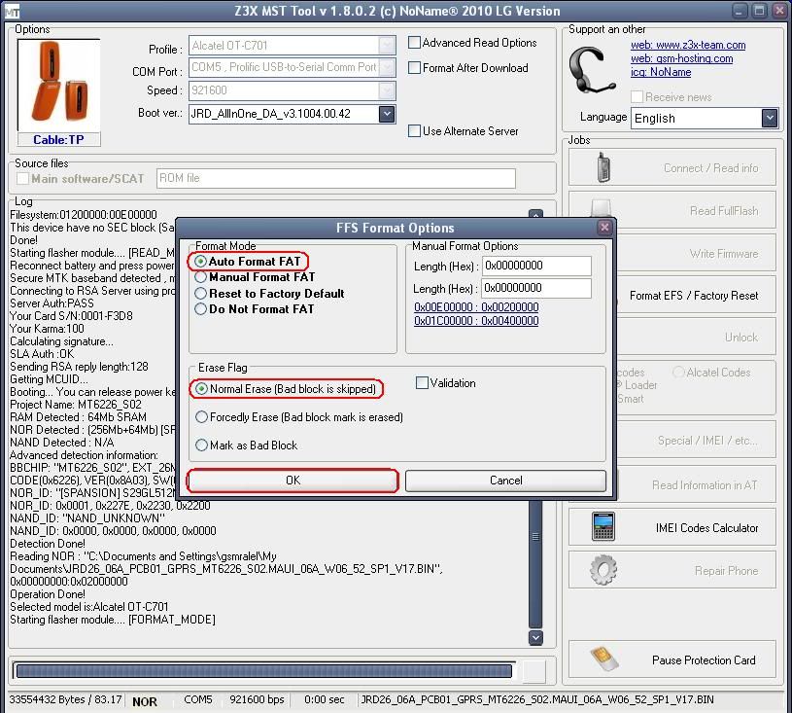Click the Pause Protection Card SIM icon
Screen dimensions: 792x713
603,659
